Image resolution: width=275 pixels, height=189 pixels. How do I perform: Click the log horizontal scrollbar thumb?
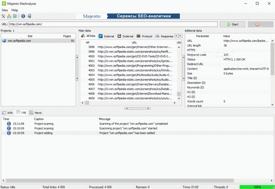tap(120, 180)
